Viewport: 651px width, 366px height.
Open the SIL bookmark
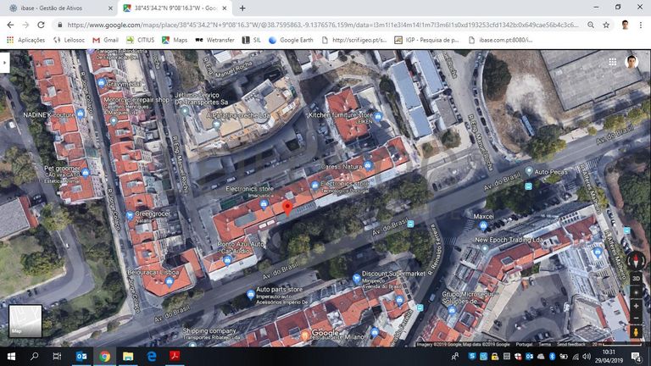click(252, 40)
